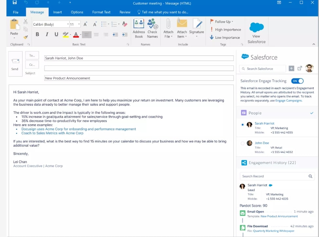Open the Address Book

[139, 28]
